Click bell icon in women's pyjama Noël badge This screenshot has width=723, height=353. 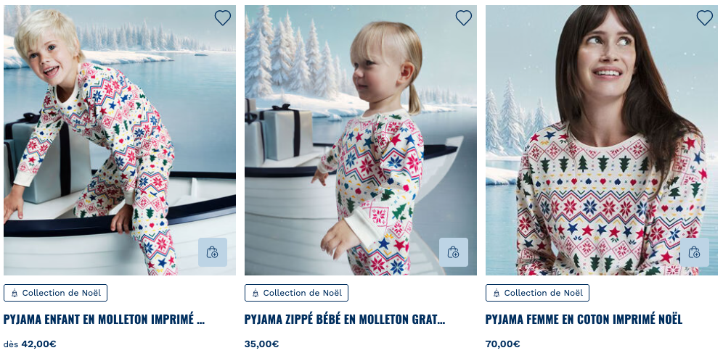point(497,293)
